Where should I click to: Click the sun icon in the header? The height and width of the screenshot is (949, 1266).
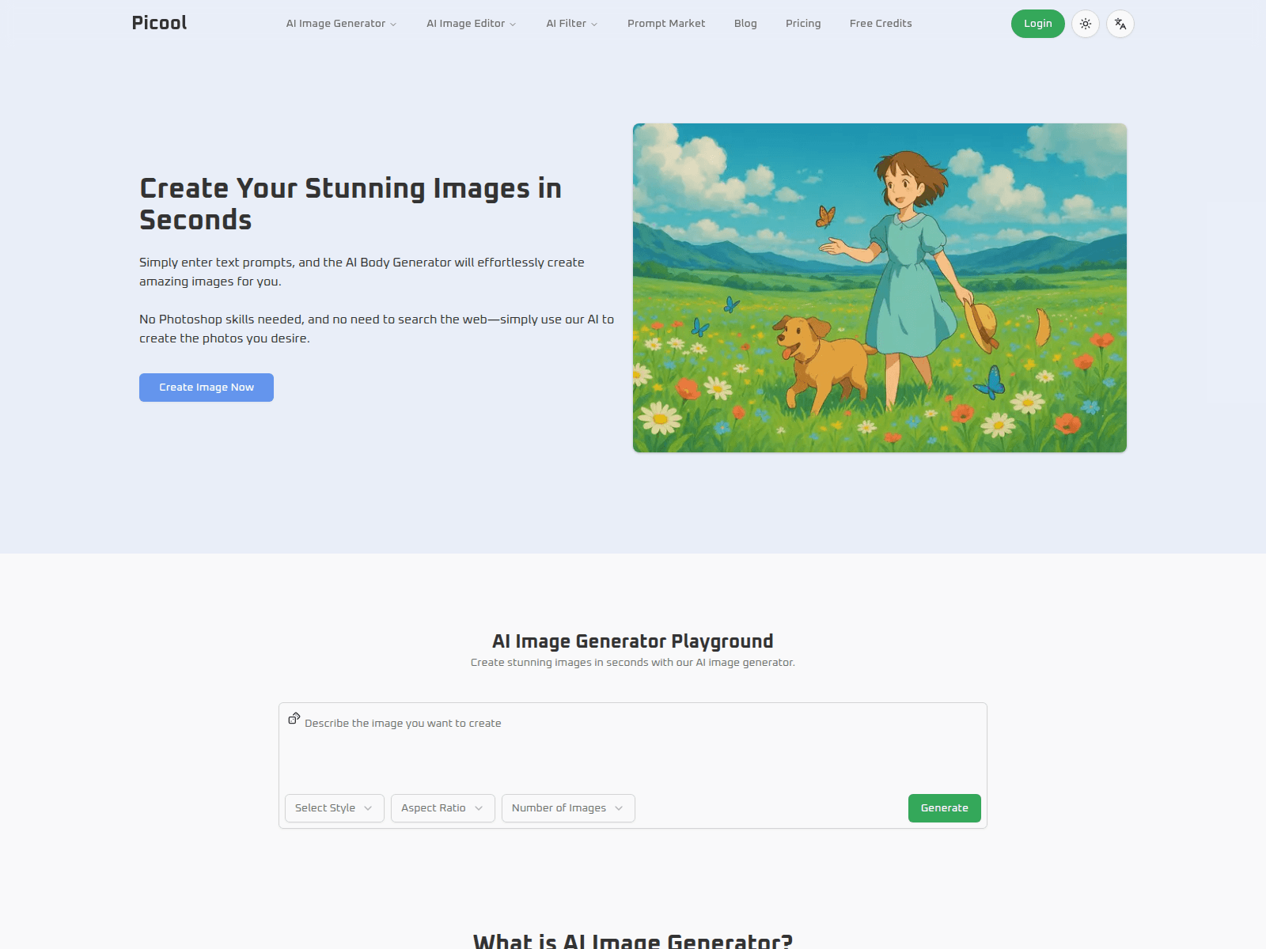(1086, 24)
